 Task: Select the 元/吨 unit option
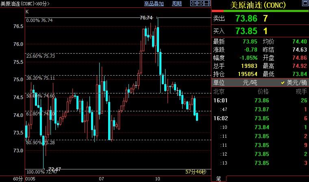(249, 82)
